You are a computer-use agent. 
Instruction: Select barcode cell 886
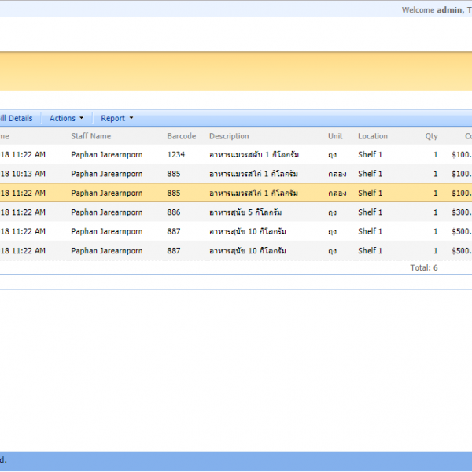click(x=174, y=212)
